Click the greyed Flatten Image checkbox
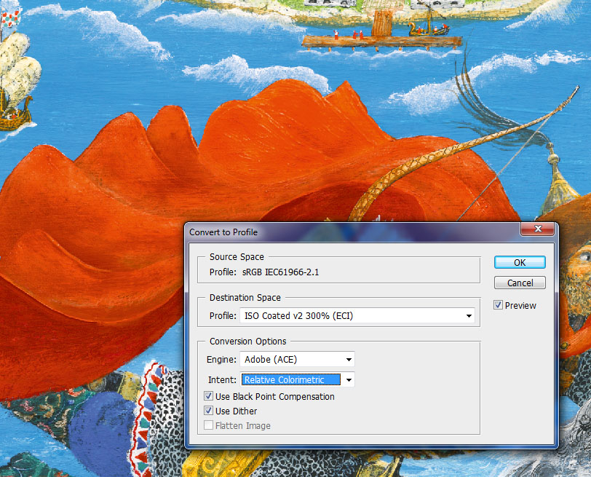 [208, 425]
